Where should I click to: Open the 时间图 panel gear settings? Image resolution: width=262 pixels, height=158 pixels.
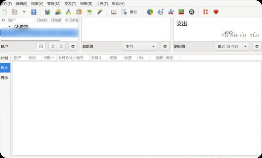(x=257, y=46)
